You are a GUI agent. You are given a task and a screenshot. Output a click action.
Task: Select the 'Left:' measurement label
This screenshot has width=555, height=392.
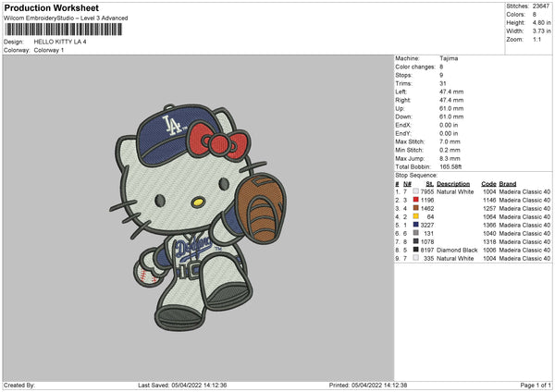(401, 92)
